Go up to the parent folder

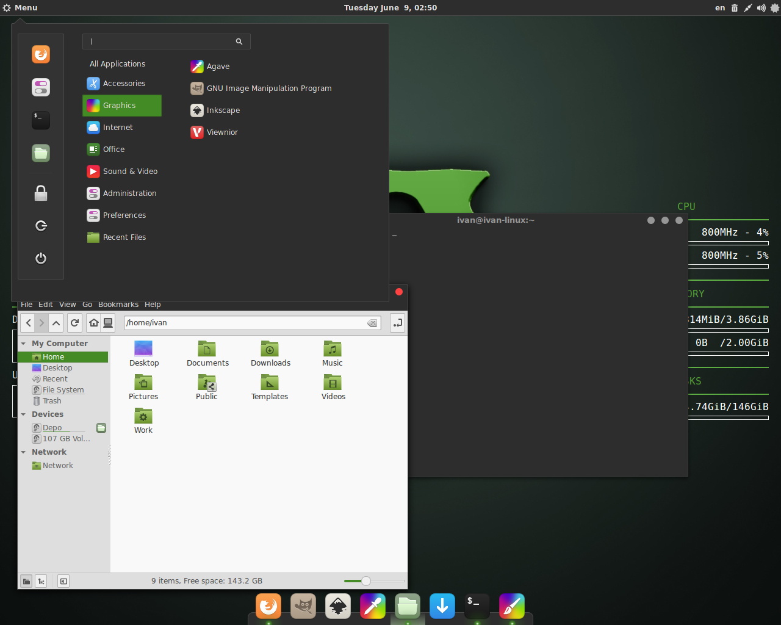pos(56,323)
